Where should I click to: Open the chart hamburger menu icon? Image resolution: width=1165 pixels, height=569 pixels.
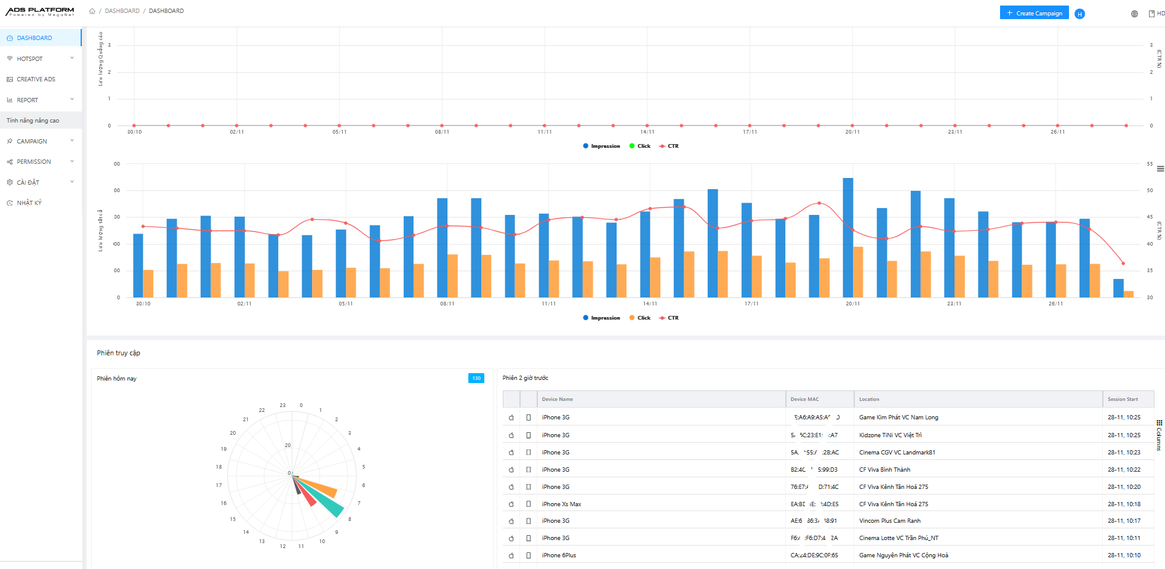tap(1160, 169)
